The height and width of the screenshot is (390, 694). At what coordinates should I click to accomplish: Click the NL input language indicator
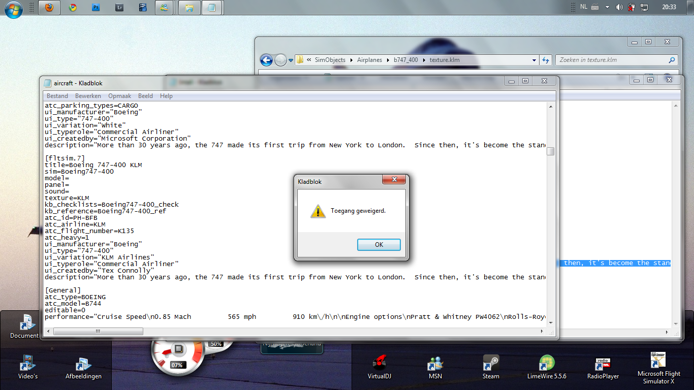click(584, 7)
